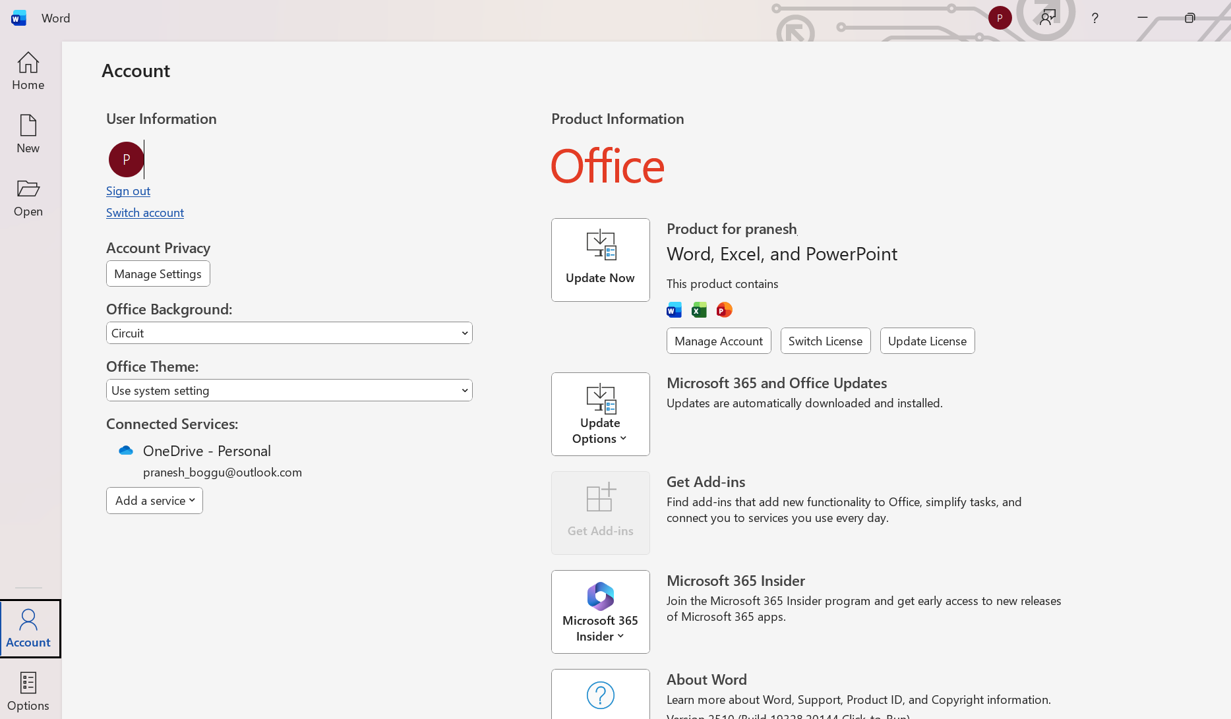This screenshot has width=1231, height=719.
Task: Click the Update Now button
Action: point(601,260)
